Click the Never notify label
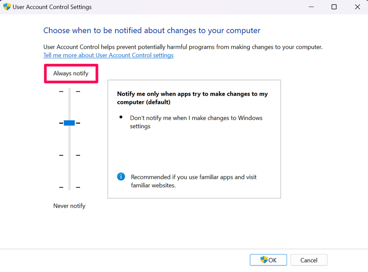Screen dimensions: 368x272 pyautogui.click(x=69, y=206)
